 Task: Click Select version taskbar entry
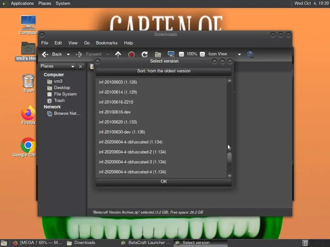pos(200,243)
